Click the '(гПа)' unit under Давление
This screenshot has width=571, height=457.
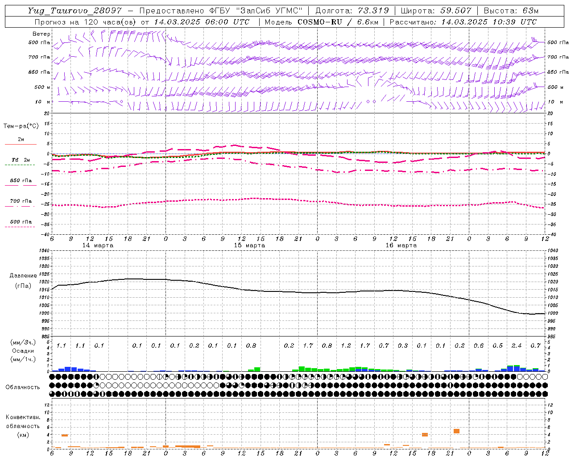pos(23,286)
